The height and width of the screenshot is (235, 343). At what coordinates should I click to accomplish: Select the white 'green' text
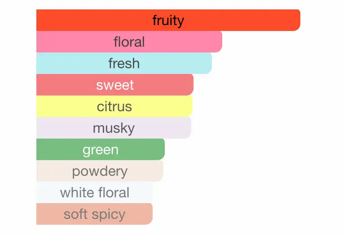pyautogui.click(x=101, y=150)
